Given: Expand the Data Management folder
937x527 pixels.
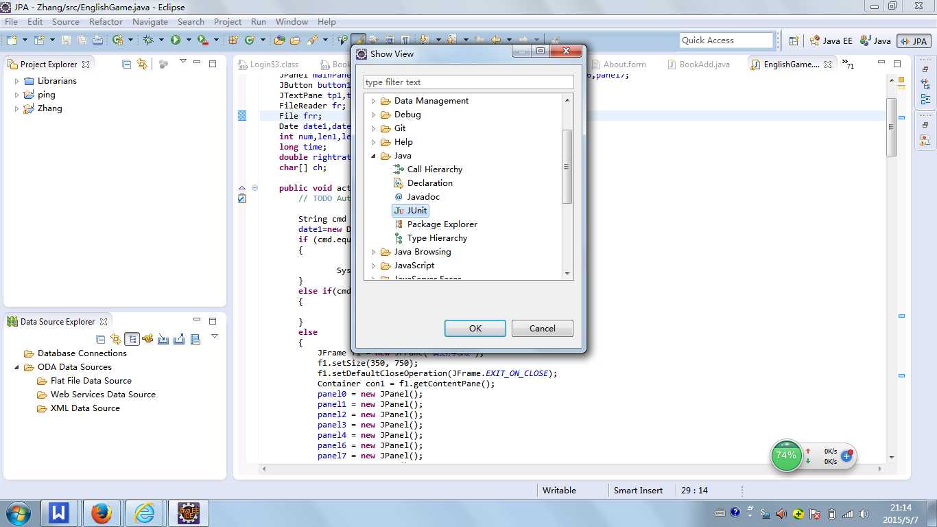Looking at the screenshot, I should coord(374,101).
